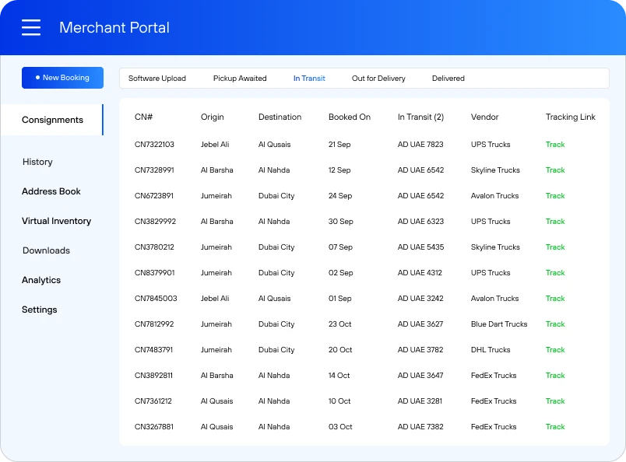Track shipment CN3267881 at the bottom
The width and height of the screenshot is (626, 462).
555,426
